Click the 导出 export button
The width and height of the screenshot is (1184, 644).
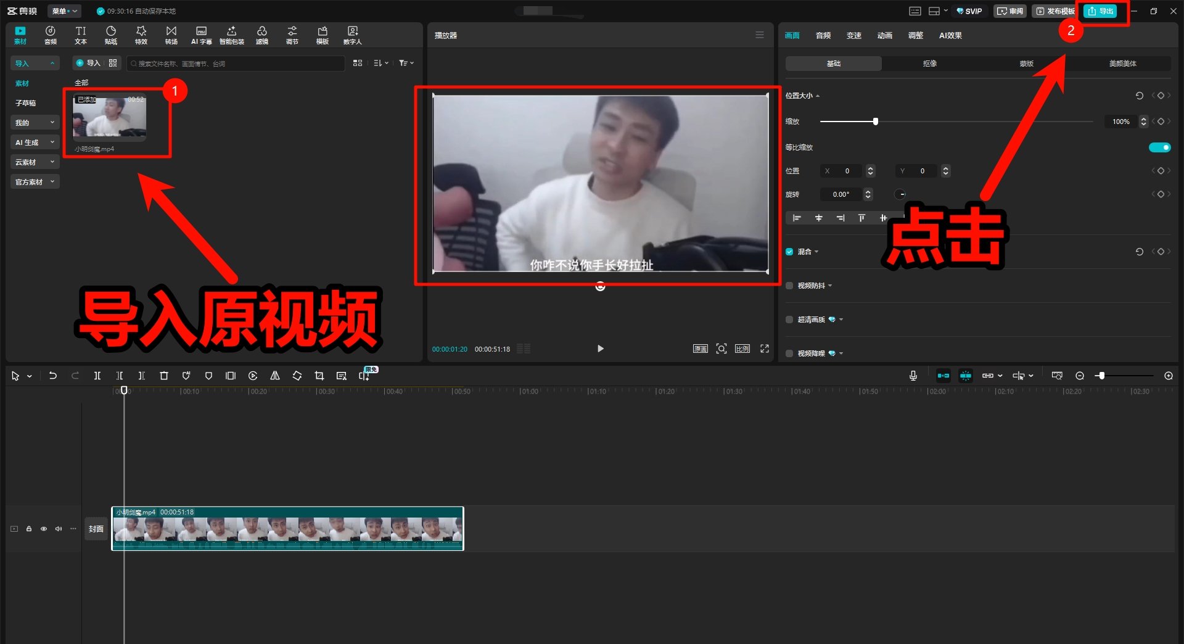tap(1102, 10)
